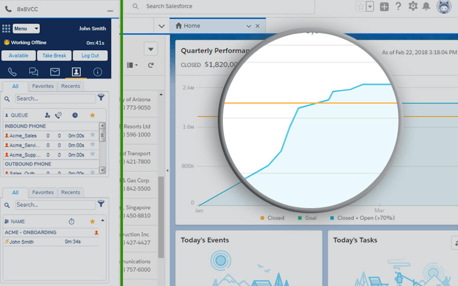The image size is (458, 286).
Task: Open the Email tab icon
Action: 54,72
